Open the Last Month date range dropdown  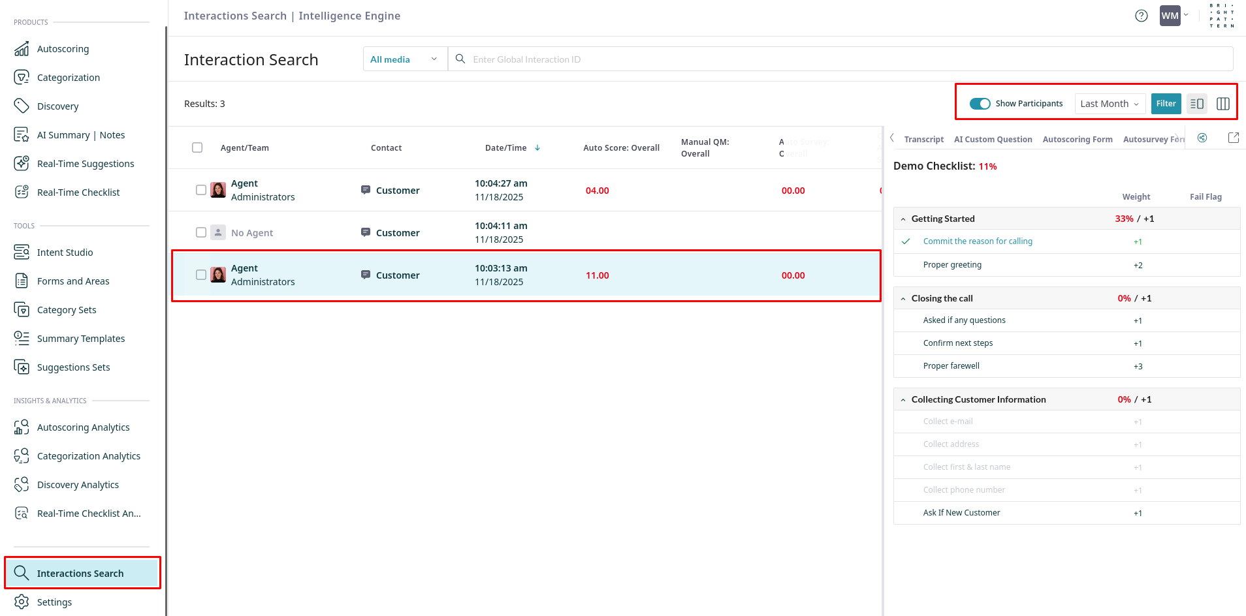coord(1109,104)
